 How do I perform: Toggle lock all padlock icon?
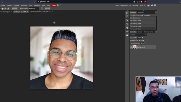click(x=143, y=41)
